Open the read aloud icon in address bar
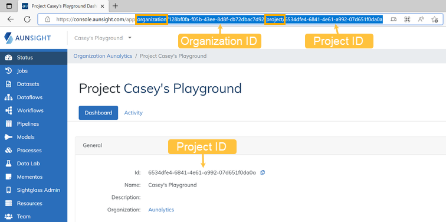 point(421,19)
